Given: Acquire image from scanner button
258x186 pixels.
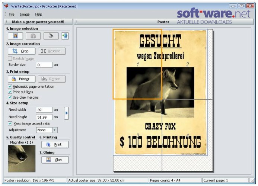Looking at the screenshot, I should click(51, 36).
